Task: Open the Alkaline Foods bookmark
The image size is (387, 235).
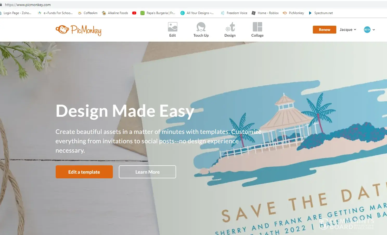Action: click(115, 13)
